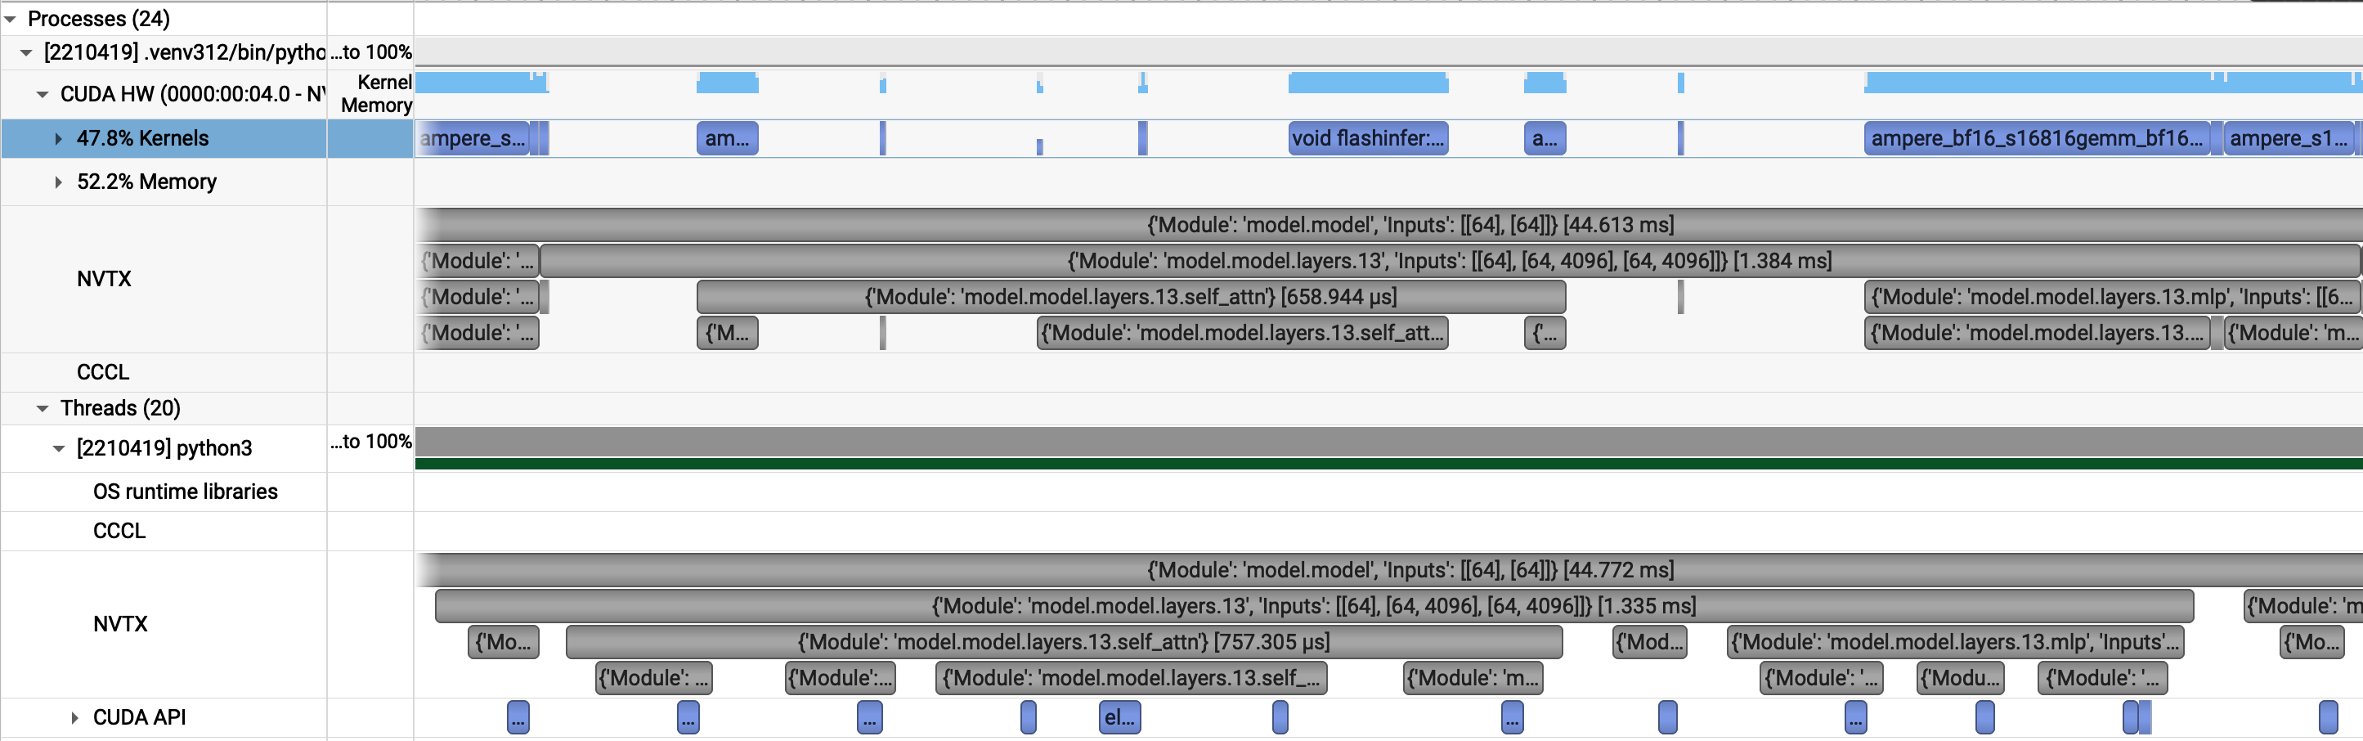
Task: Select the model.model.layers.13.self_attn NVTX range
Action: coord(1130,296)
